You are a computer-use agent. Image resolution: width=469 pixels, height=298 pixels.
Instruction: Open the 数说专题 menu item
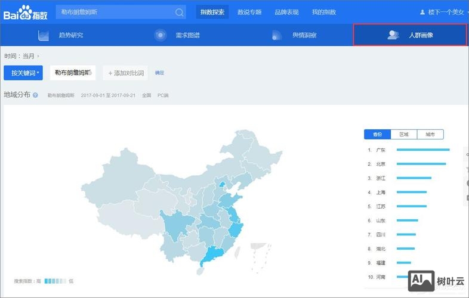coord(249,13)
